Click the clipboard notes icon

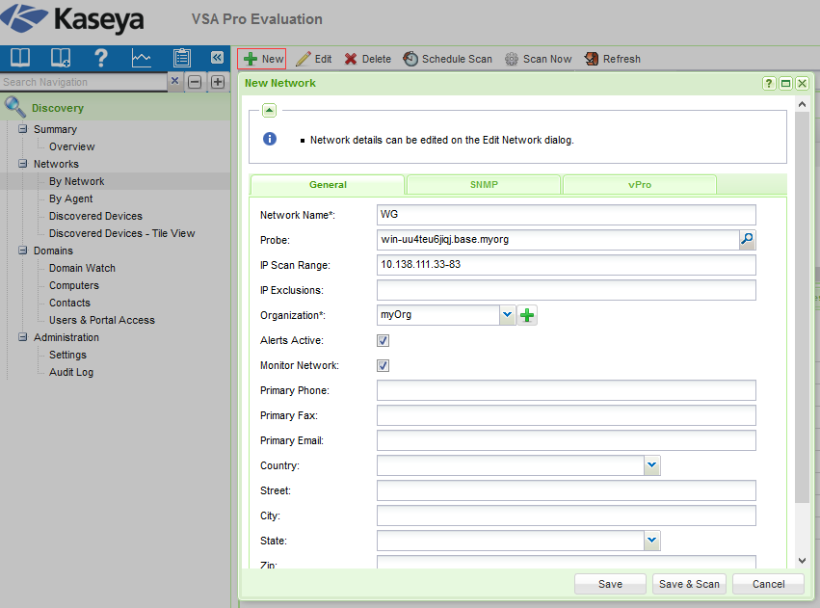(182, 58)
